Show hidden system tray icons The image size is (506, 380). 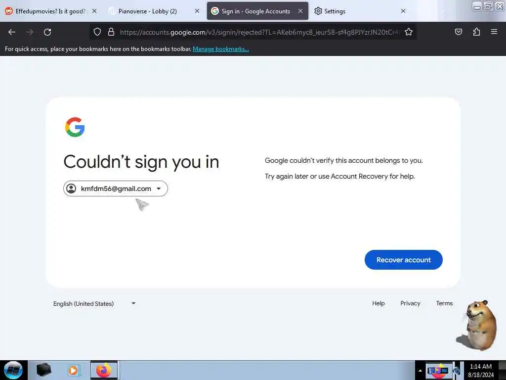[x=420, y=371]
